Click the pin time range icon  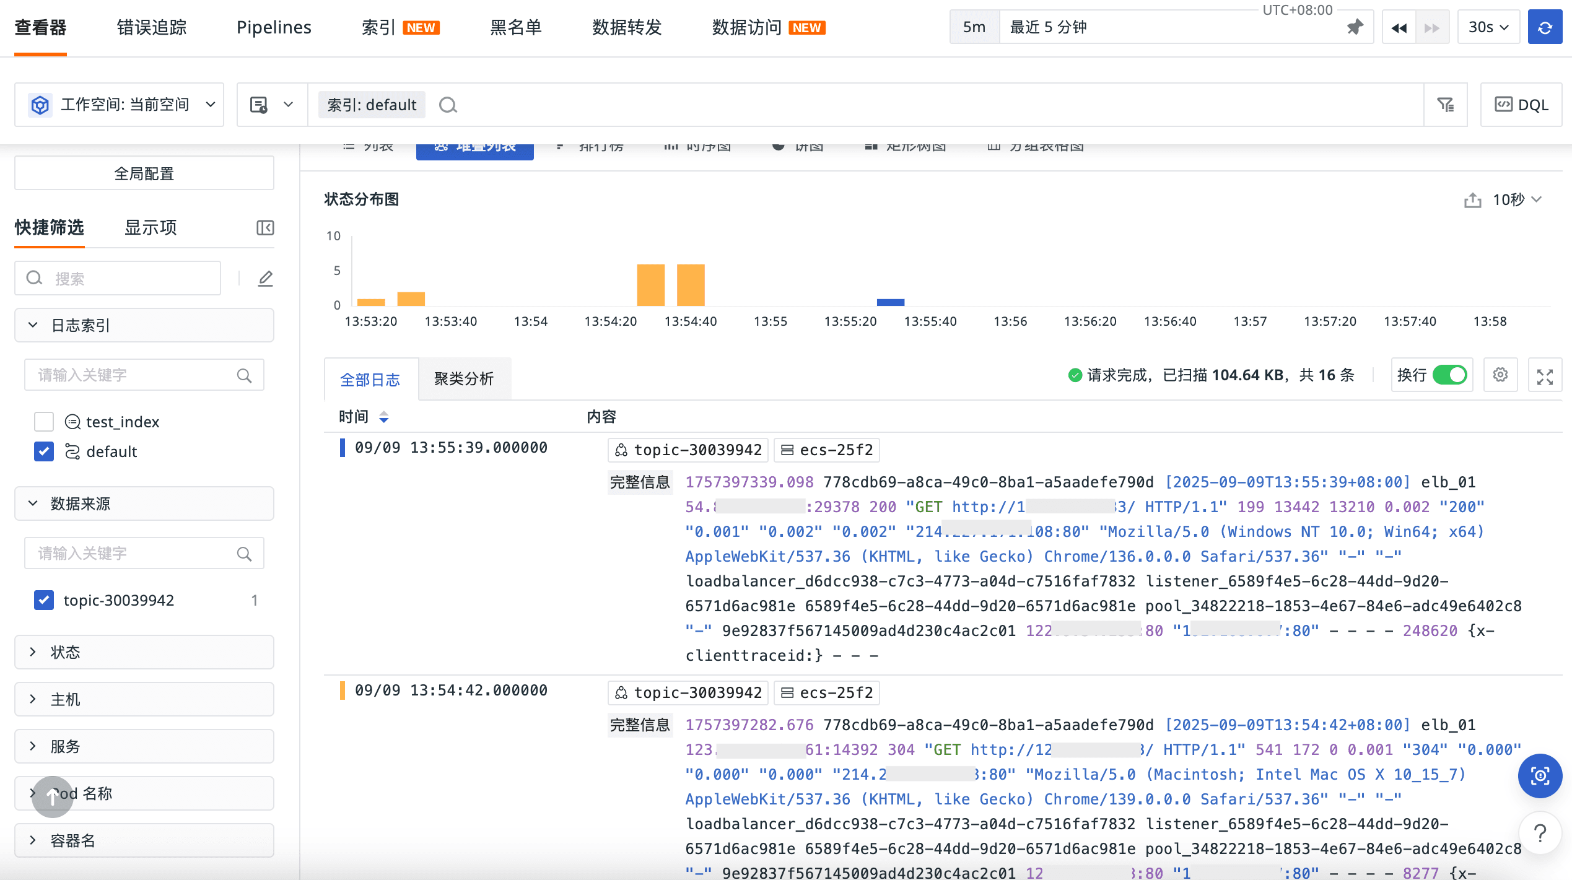(1355, 27)
